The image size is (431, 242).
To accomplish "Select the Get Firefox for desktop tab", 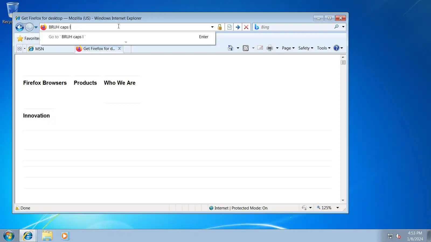I will 99,49.
